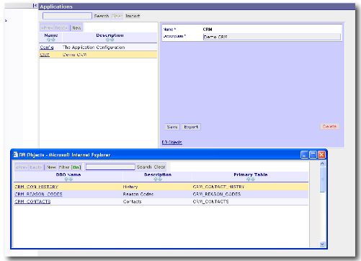This screenshot has height=261, width=361.
Task: Click the DB Objects scrollbar up arrow
Action: coord(322,164)
